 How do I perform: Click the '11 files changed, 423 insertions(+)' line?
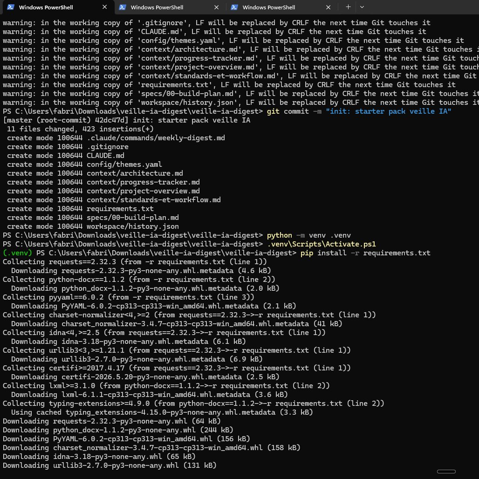coord(80,129)
